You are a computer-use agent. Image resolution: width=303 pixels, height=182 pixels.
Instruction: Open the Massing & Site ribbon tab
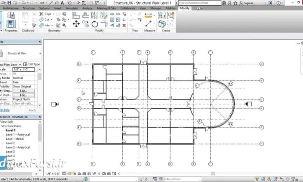click(x=106, y=8)
